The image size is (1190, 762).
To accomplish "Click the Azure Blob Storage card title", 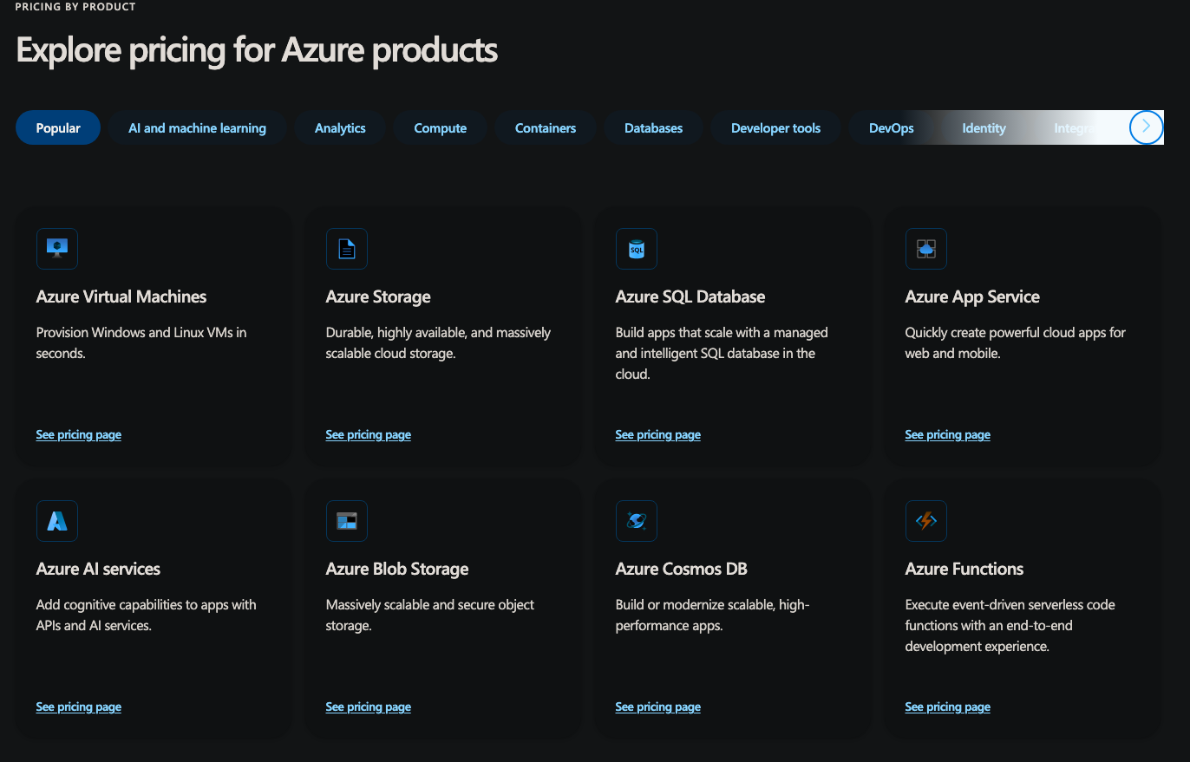I will [x=397, y=570].
